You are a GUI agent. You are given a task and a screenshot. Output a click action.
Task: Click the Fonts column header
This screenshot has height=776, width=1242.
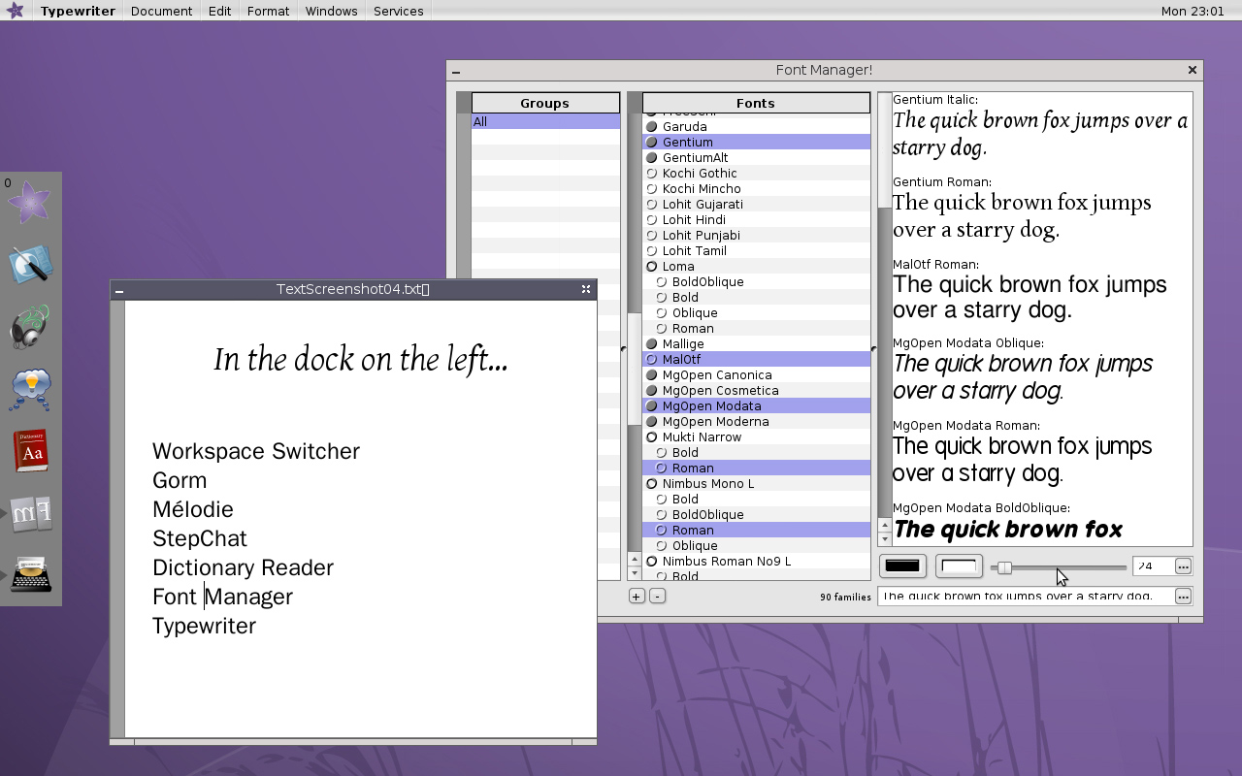[756, 103]
